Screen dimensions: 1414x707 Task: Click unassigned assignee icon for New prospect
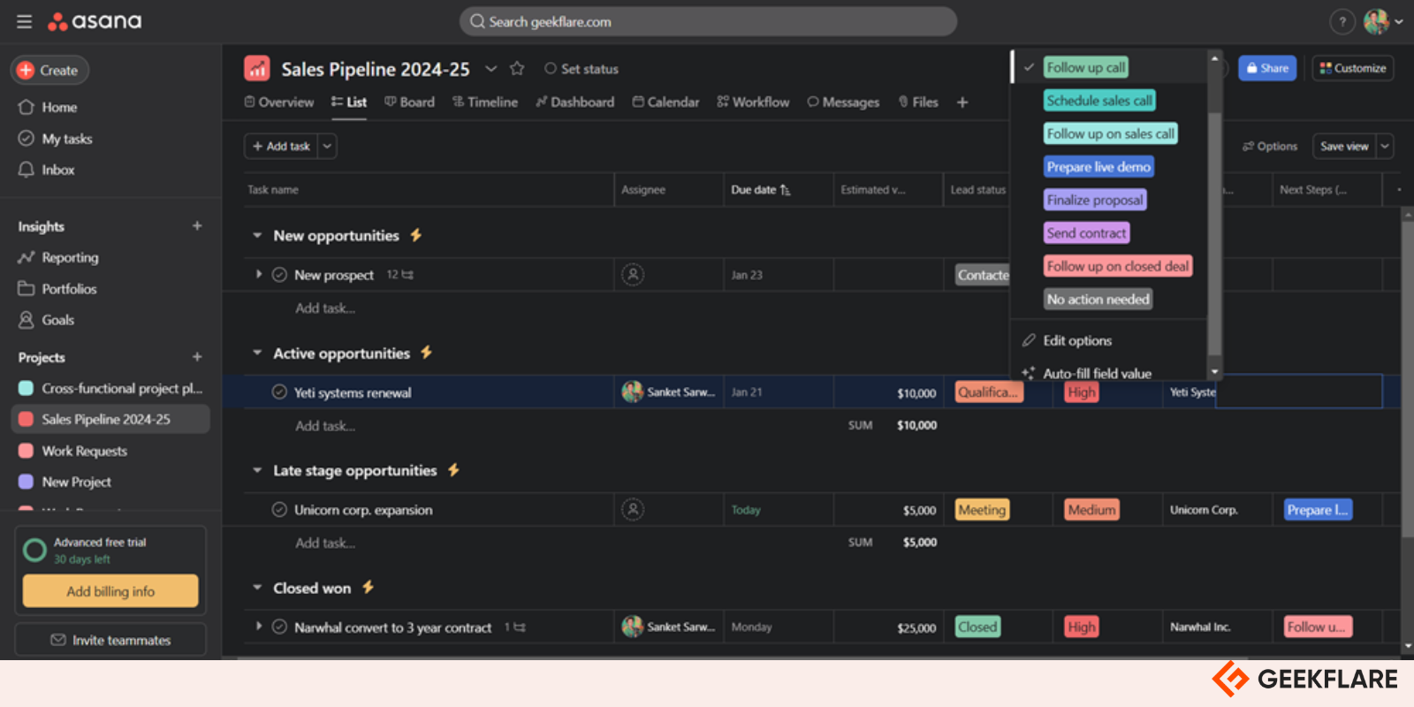tap(633, 275)
